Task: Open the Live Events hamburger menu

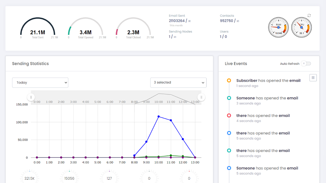Action: 313,78
